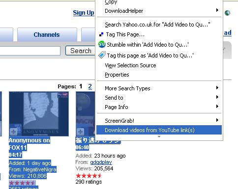
Task: Open Properties from the context menu
Action: coord(159,75)
